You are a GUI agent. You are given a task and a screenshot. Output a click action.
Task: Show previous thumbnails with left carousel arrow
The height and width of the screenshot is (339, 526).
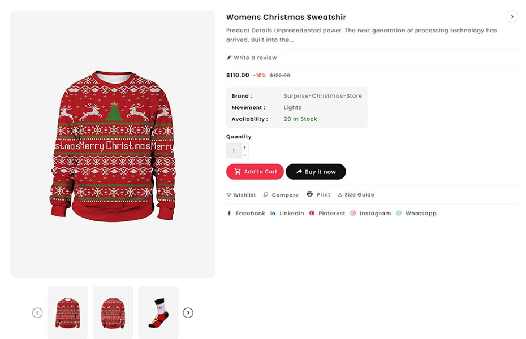37,312
